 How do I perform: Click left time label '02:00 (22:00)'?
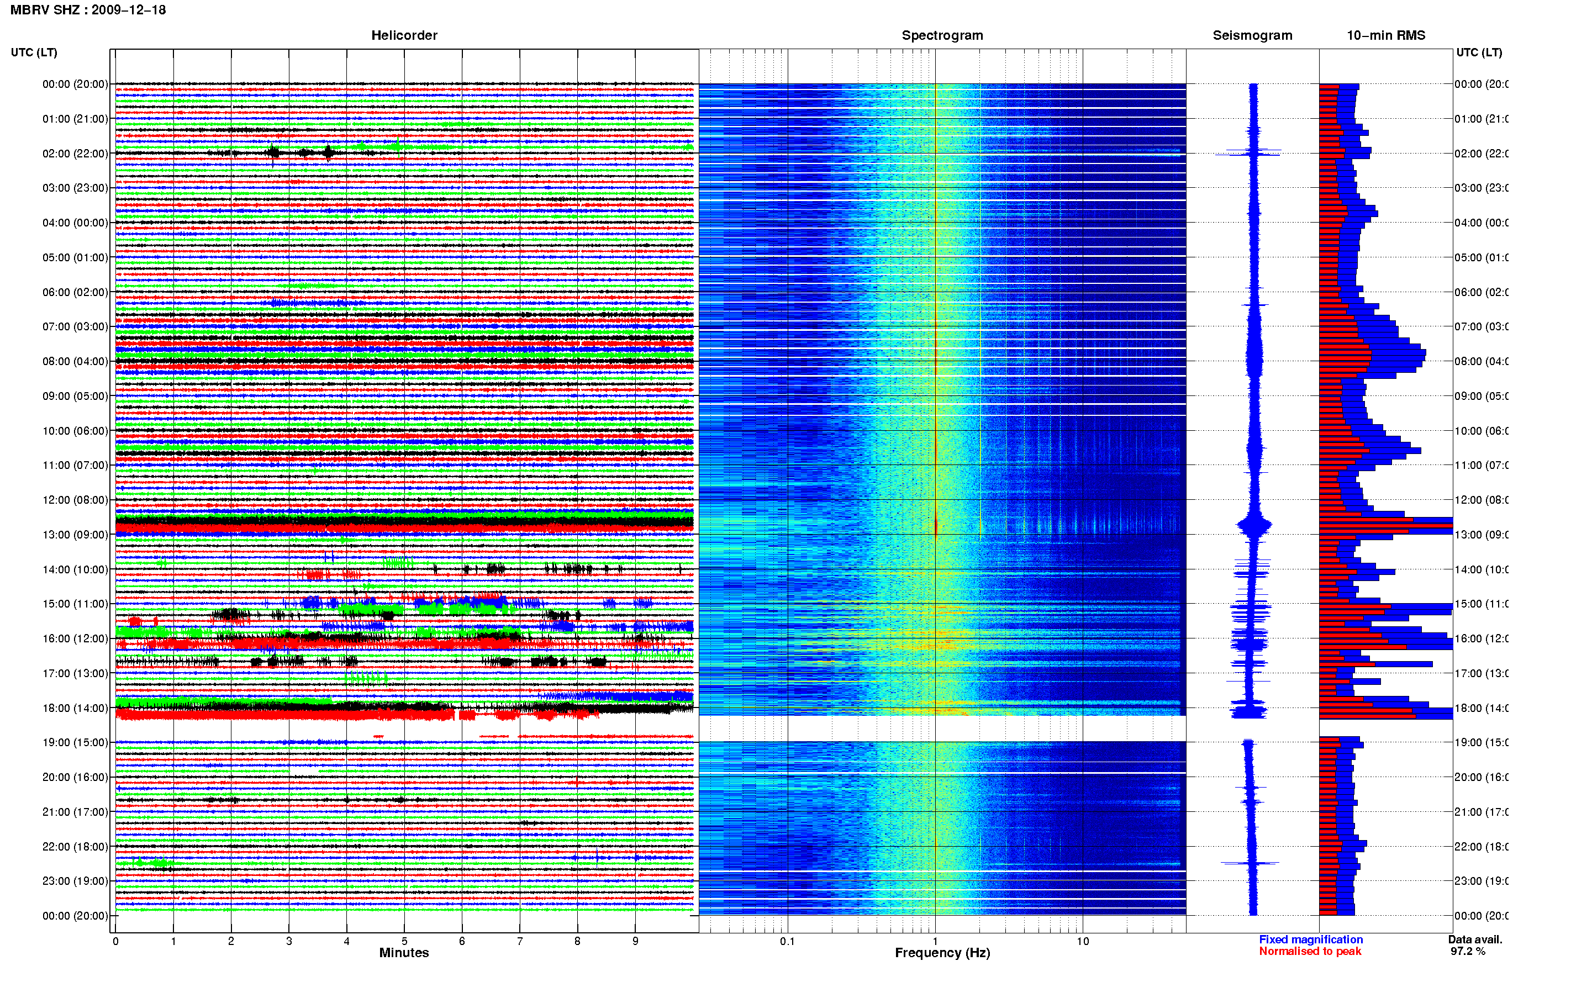[x=75, y=154]
